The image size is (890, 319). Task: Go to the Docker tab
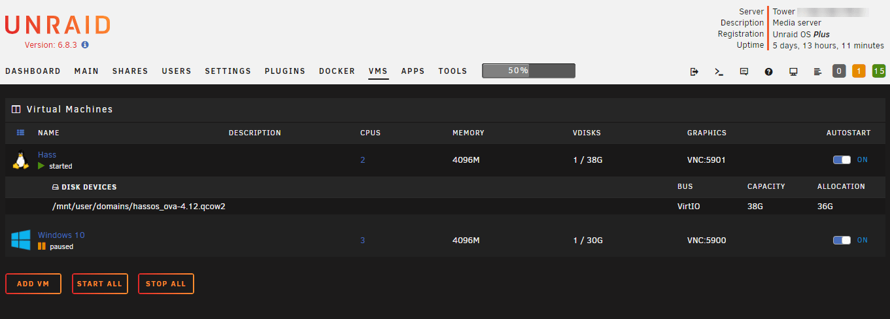tap(337, 71)
